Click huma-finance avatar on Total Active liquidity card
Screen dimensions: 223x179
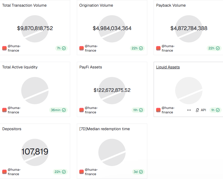coord(4,110)
